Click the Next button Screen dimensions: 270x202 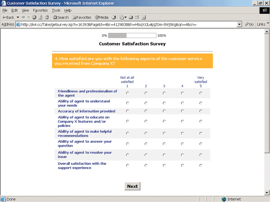coord(132,186)
